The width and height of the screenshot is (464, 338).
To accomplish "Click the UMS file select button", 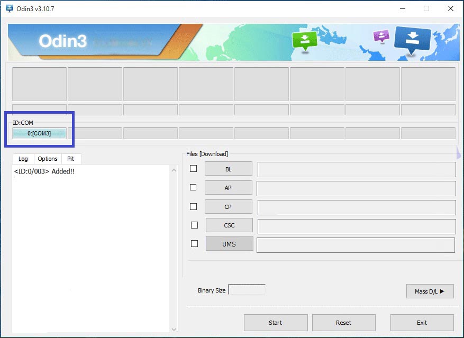I will (x=229, y=244).
